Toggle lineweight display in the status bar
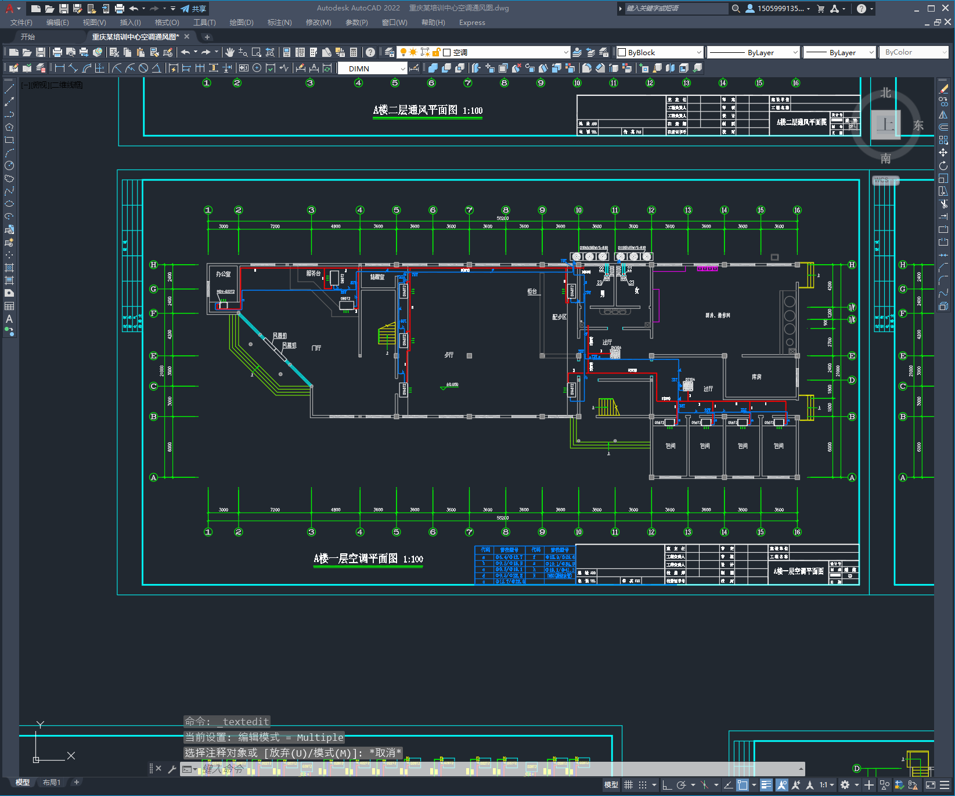 tap(766, 785)
